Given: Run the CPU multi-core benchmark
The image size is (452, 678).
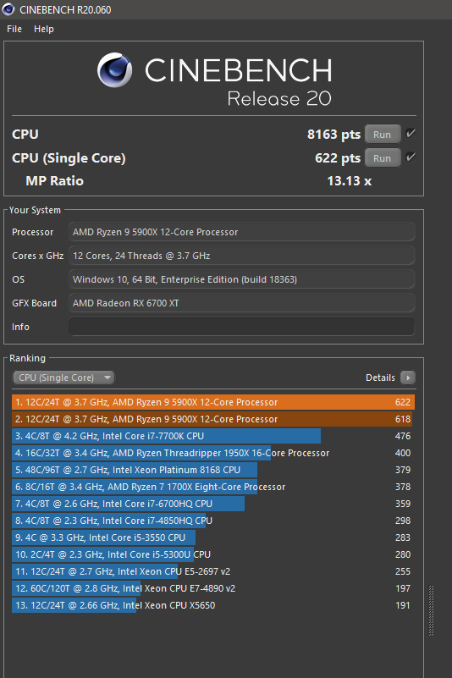Looking at the screenshot, I should (383, 134).
